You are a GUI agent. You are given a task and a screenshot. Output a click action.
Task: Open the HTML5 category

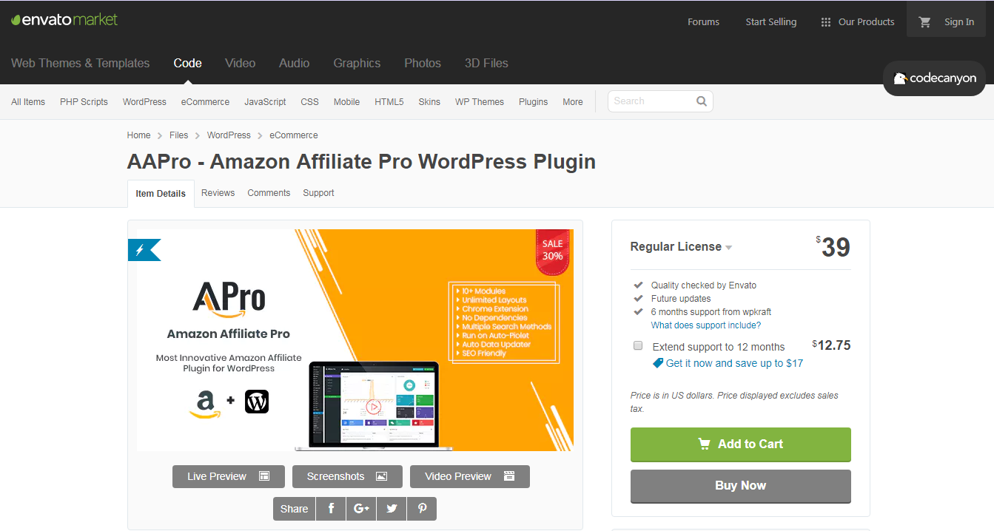click(389, 102)
